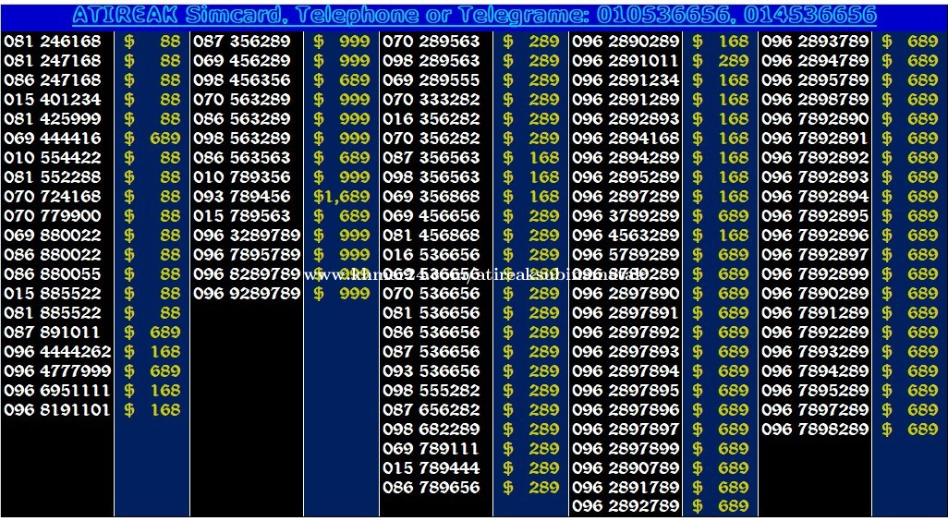The image size is (948, 521).
Task: Select number 016 536656
Action: tap(431, 254)
